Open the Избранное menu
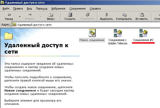Viewport: 160px width, 108px height. coord(58,9)
